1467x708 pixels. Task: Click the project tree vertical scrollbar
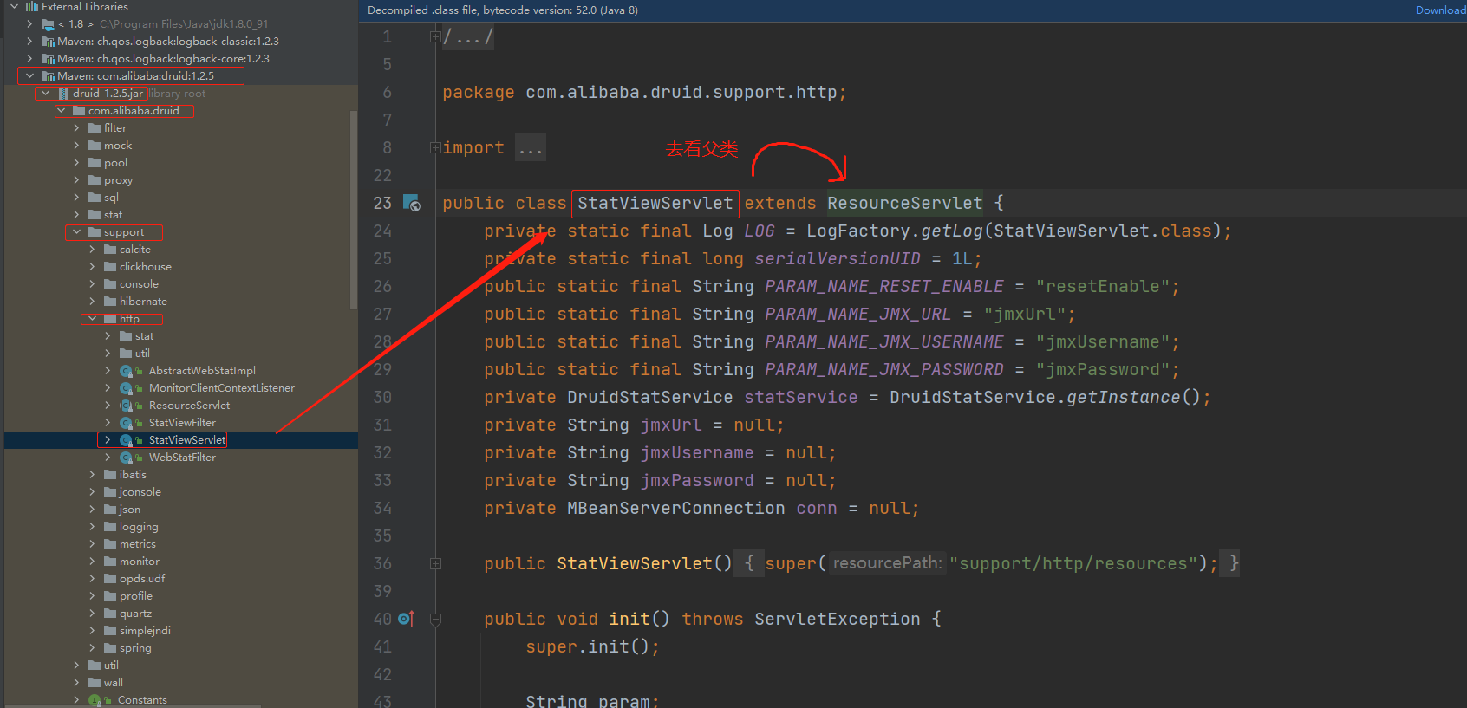click(354, 210)
